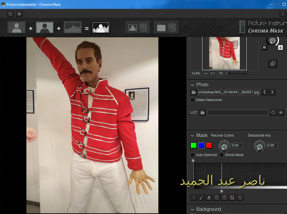The width and height of the screenshot is (287, 214).
Task: Click the overlapping squares compare icon
Action: 273,64
